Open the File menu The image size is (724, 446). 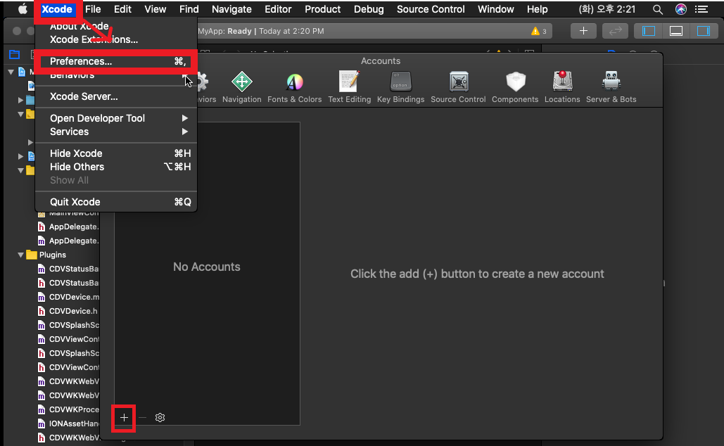click(x=93, y=9)
